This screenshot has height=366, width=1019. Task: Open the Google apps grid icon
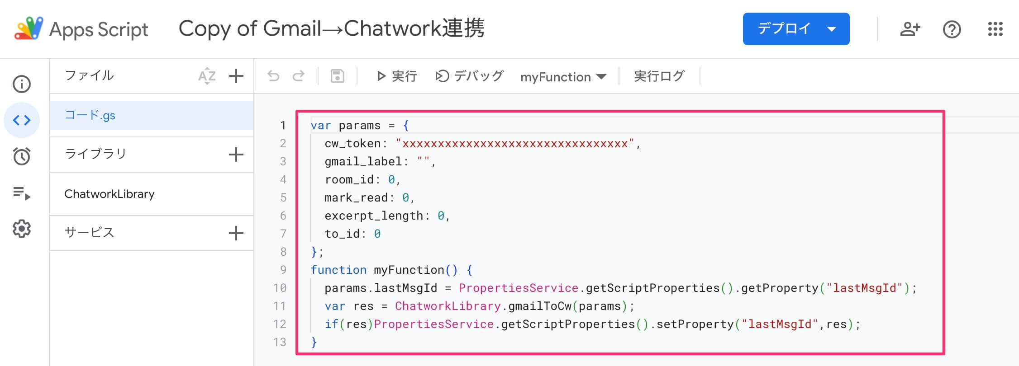click(x=995, y=29)
